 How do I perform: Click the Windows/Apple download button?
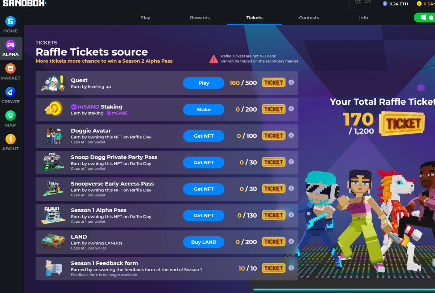(x=424, y=17)
